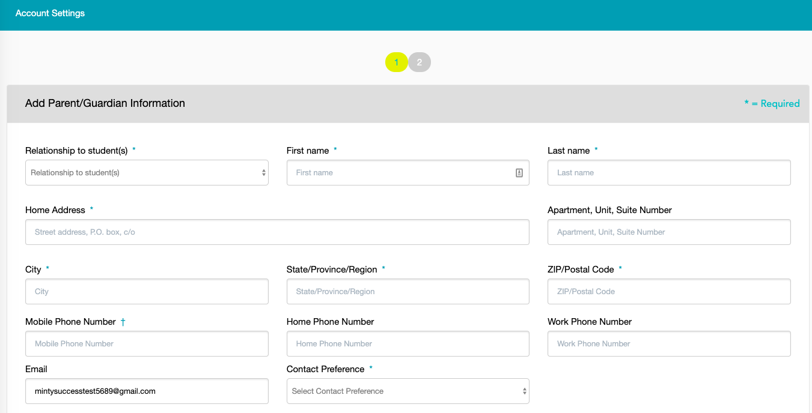Image resolution: width=812 pixels, height=413 pixels.
Task: Click the "ZIP/Postal Code" field label
Action: coord(581,270)
